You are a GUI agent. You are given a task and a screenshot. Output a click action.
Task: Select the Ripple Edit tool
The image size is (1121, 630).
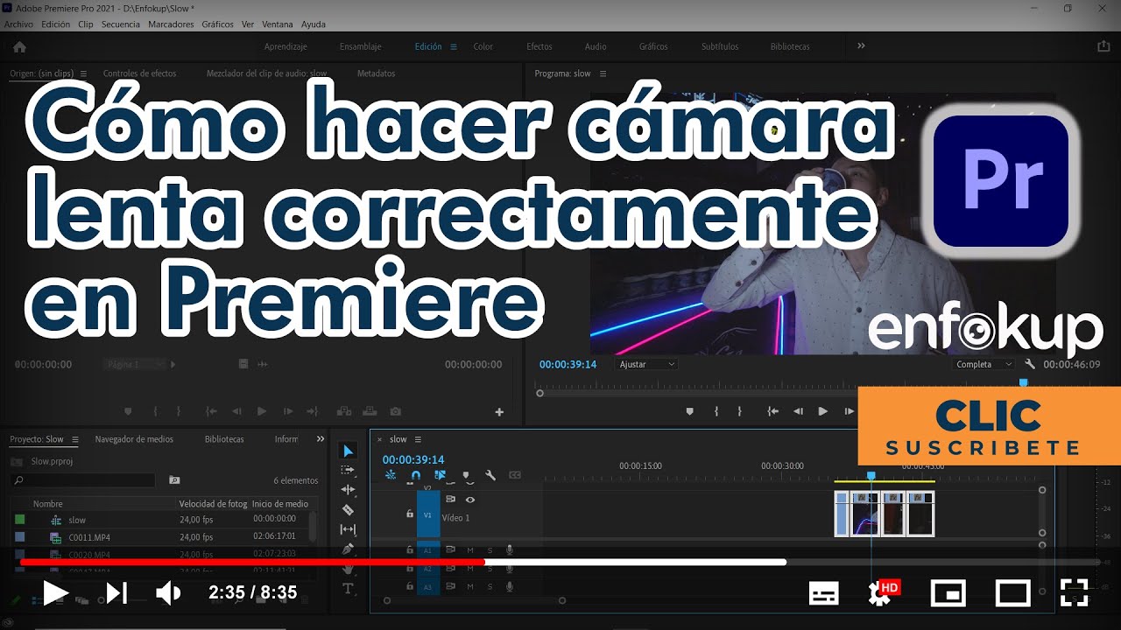click(348, 490)
